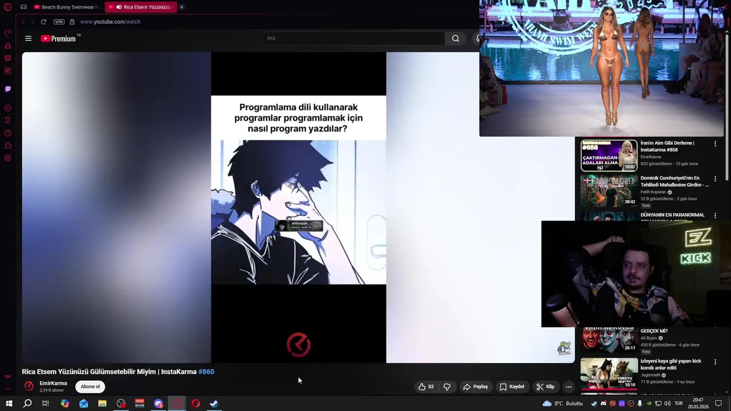Switch the TUR keyboard language indicator
The height and width of the screenshot is (411, 731).
click(x=678, y=404)
